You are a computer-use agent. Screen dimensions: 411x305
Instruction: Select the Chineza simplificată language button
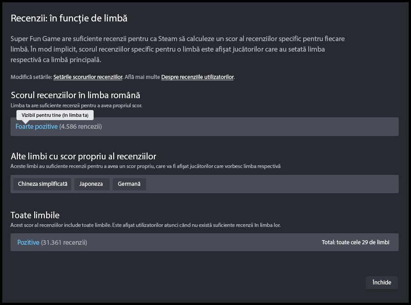[x=42, y=184]
